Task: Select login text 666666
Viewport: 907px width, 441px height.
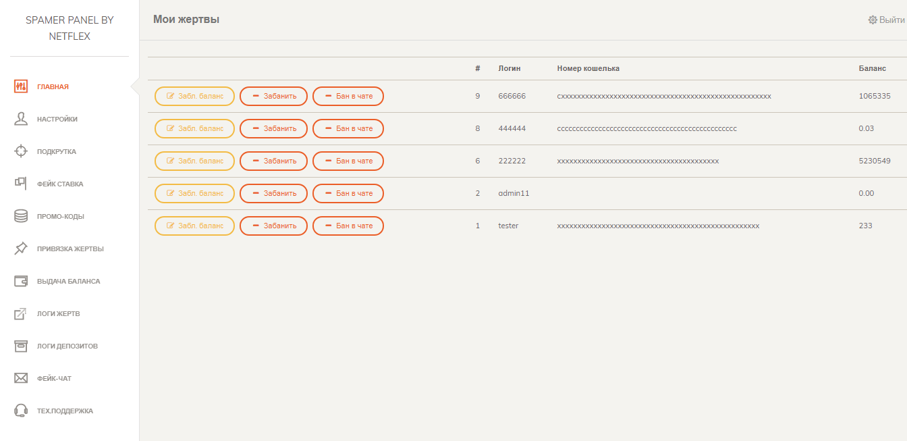Action: [512, 96]
